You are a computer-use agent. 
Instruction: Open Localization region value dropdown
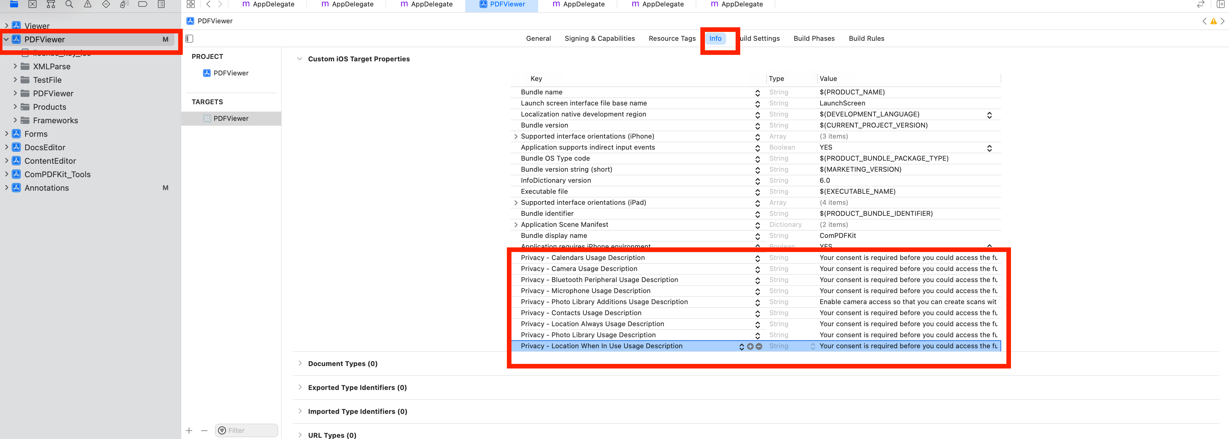[x=989, y=115]
